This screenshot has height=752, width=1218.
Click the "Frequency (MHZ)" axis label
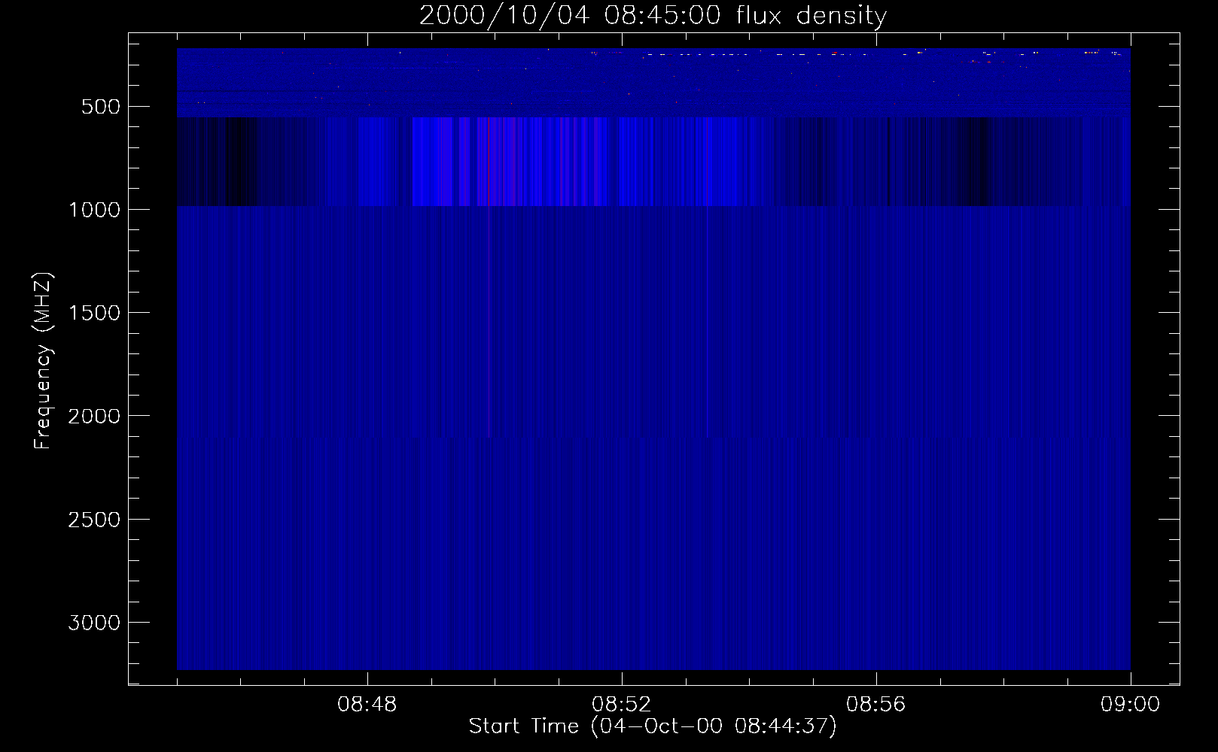point(44,361)
